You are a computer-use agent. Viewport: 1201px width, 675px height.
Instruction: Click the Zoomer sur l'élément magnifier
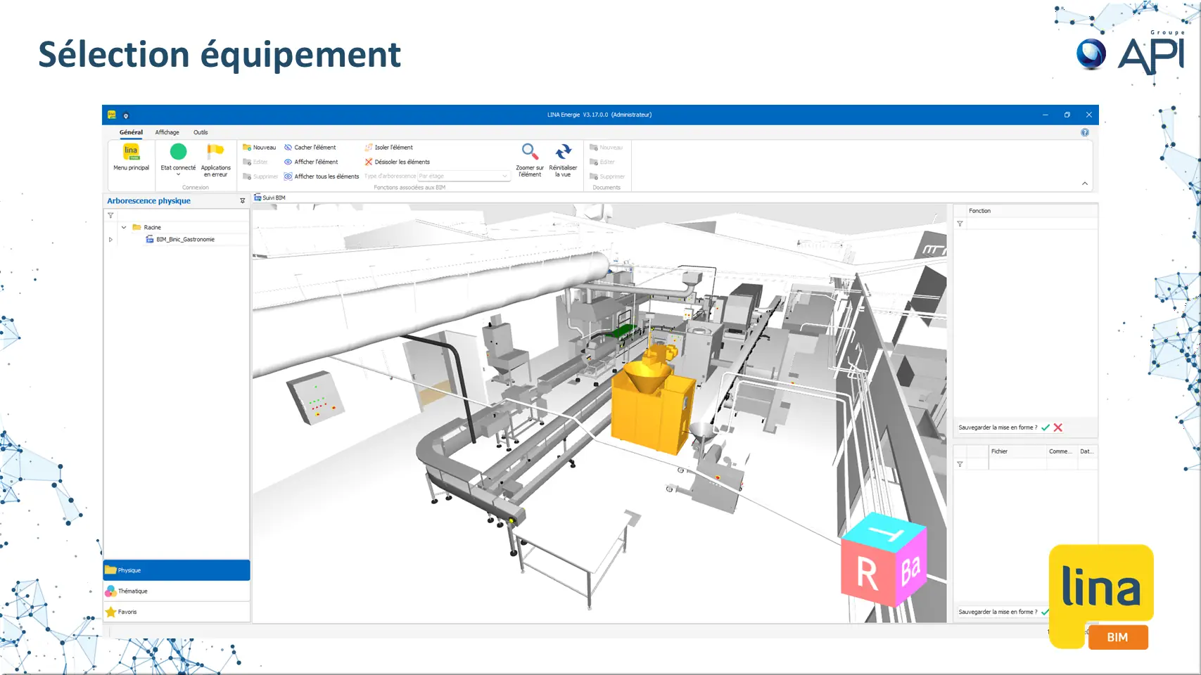point(529,160)
